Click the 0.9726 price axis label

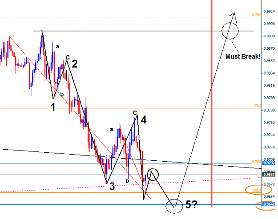coord(269,147)
